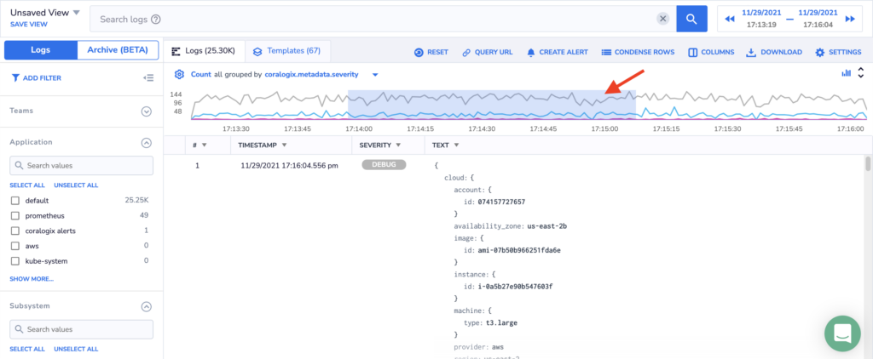
Task: Open the Severity column menu
Action: [398, 145]
